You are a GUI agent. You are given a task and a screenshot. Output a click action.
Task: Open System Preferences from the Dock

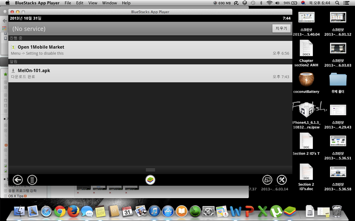(x=209, y=212)
